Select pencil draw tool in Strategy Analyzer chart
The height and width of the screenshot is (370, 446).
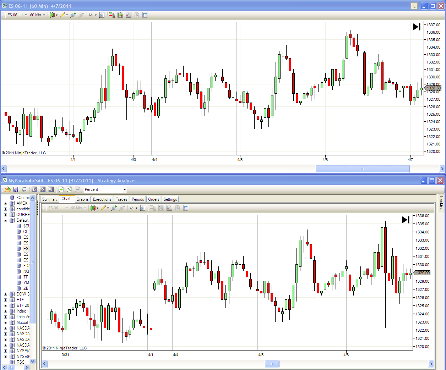coord(105,208)
